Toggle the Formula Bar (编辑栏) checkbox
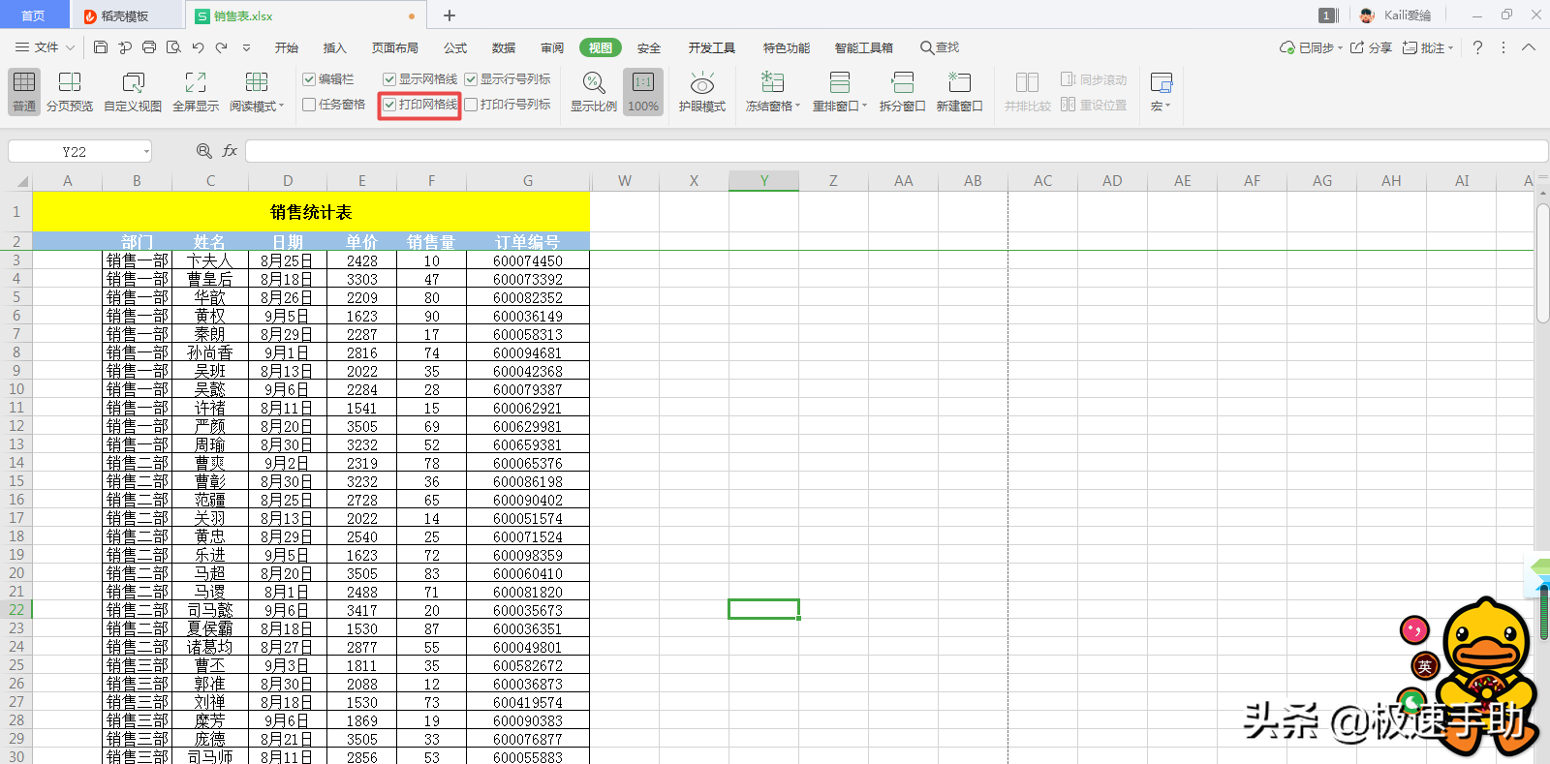The width and height of the screenshot is (1550, 764). 309,79
